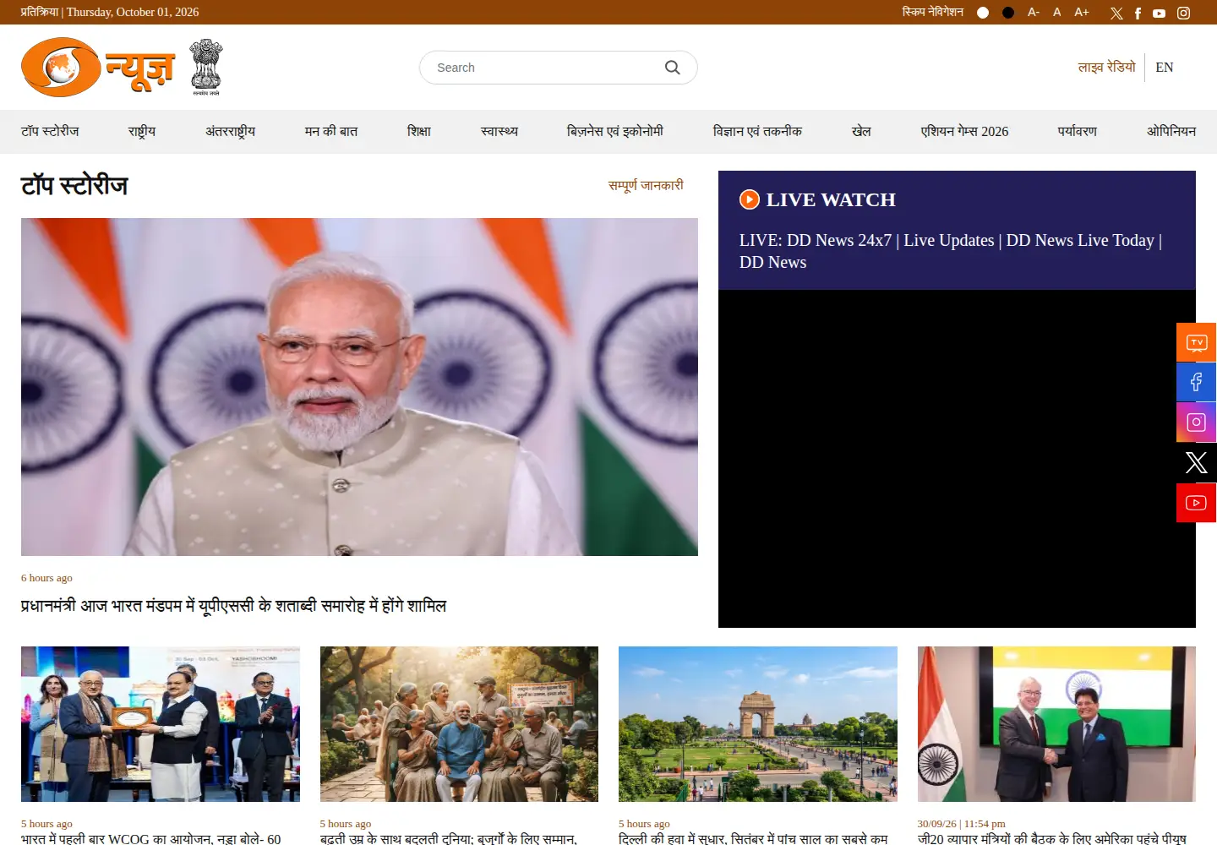The image size is (1217, 845).
Task: Open the शिक्षा menu item
Action: coord(419,131)
